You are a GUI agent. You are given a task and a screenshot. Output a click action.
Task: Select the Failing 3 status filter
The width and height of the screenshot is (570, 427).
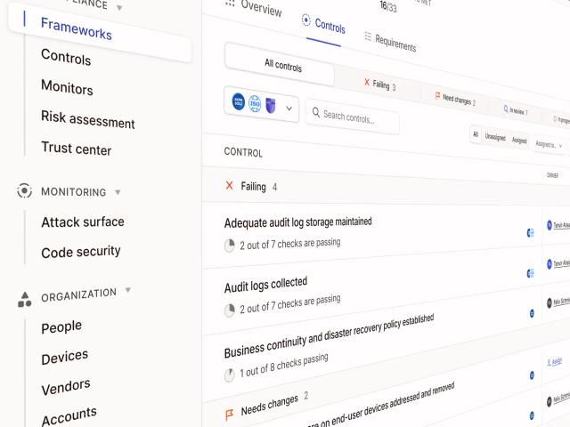pos(380,85)
